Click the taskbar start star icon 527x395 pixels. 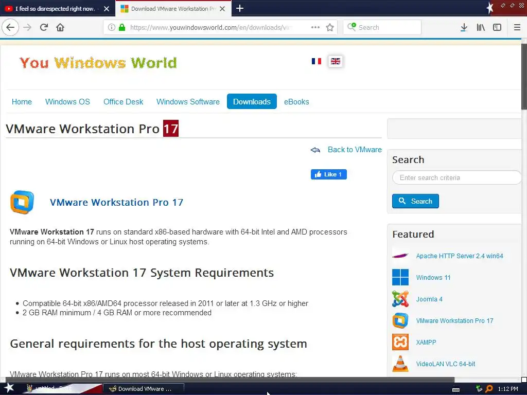[x=9, y=388]
